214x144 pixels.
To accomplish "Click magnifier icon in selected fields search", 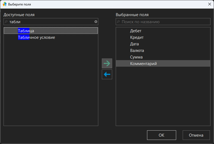I will click(118, 22).
